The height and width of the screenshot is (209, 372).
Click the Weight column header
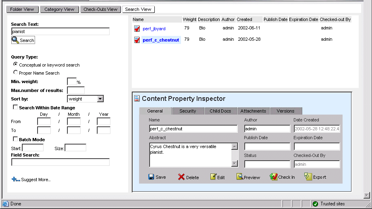point(189,19)
